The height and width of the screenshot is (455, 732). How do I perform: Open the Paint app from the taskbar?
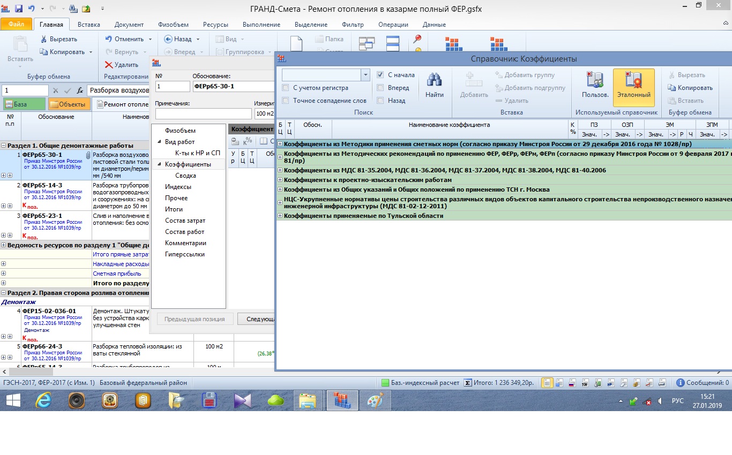[x=375, y=400]
